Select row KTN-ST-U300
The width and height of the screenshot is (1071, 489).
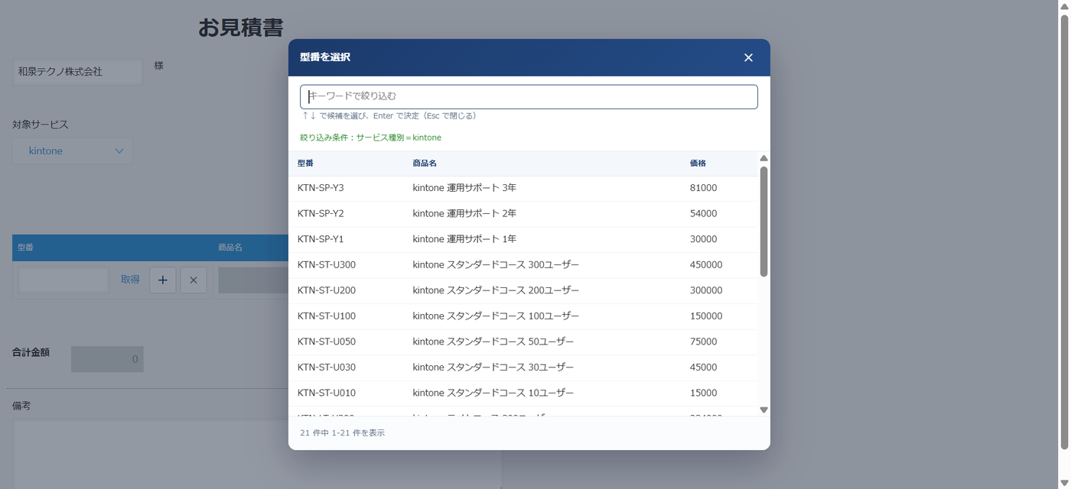click(523, 265)
